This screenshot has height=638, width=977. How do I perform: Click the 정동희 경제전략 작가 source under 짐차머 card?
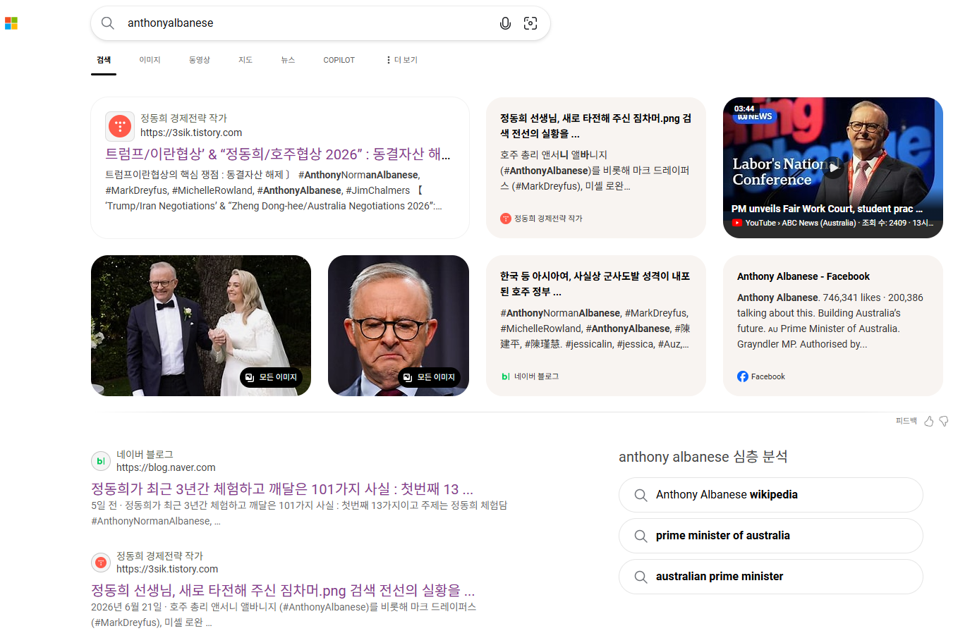(x=548, y=219)
